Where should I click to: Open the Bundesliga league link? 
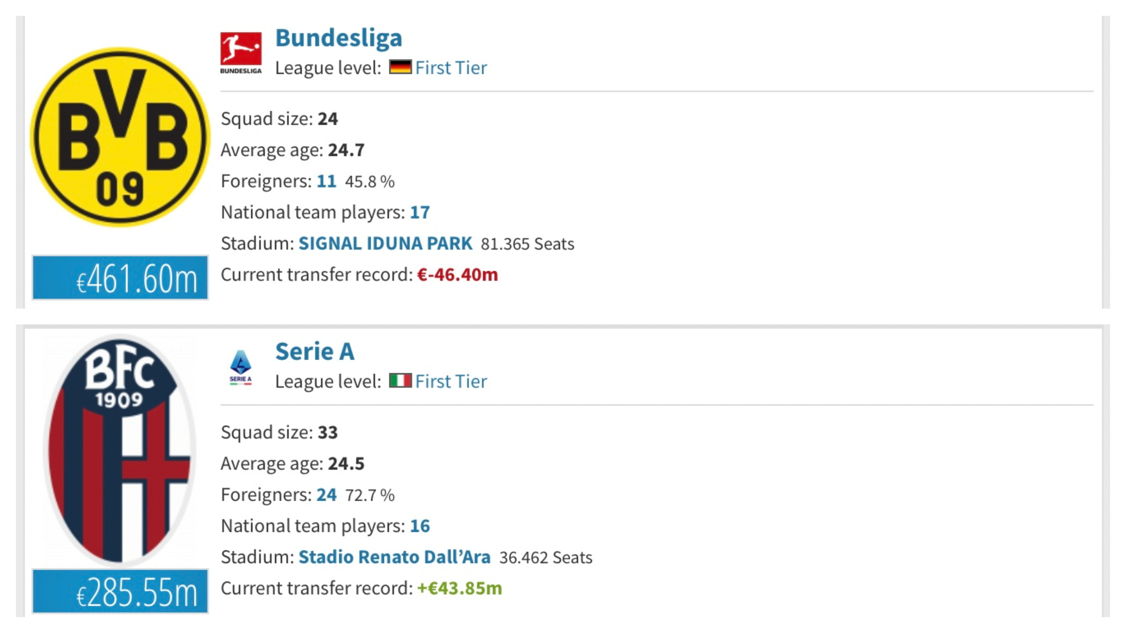[x=339, y=38]
